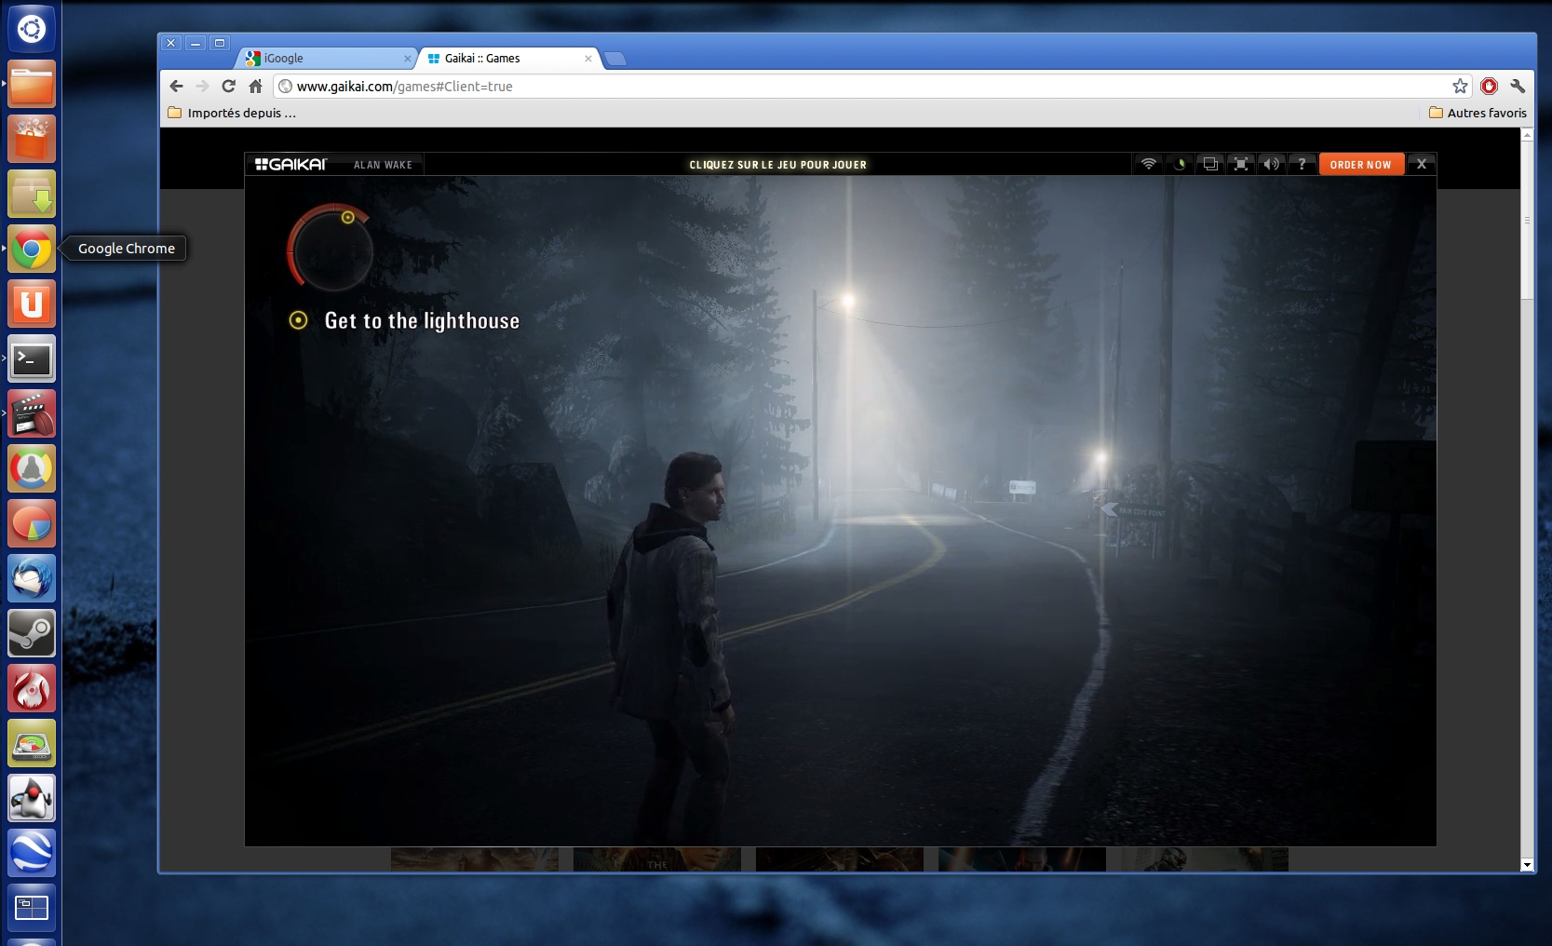Click the scrollbar up arrow
Viewport: 1552px width, 946px height.
click(1527, 135)
